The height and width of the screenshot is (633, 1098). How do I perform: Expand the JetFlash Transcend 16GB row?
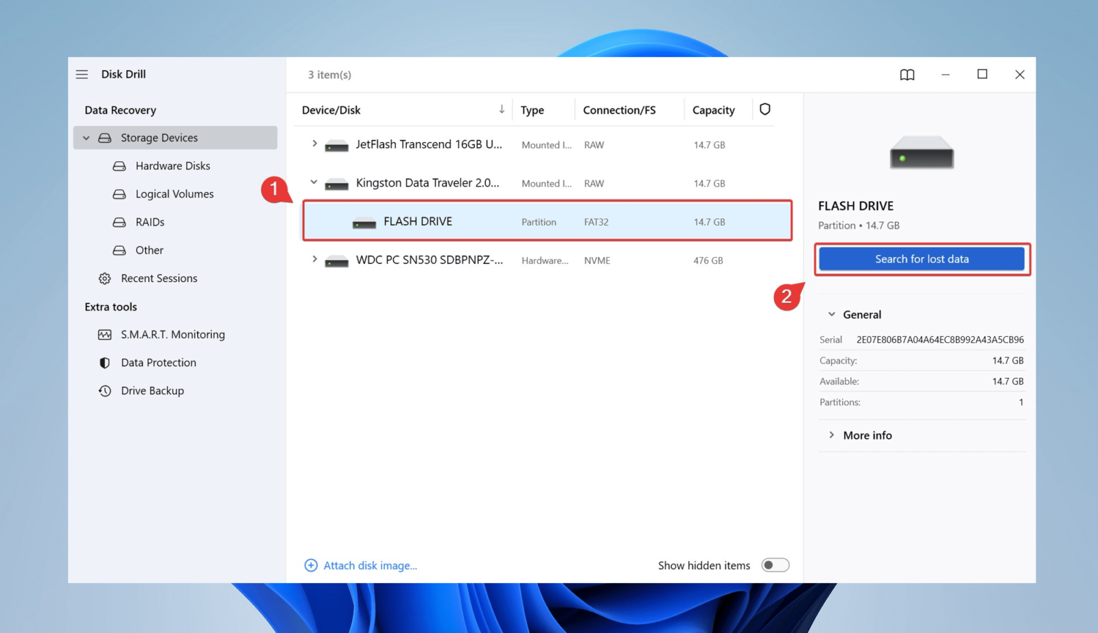click(x=314, y=143)
